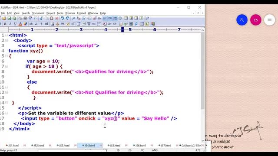Screen dimensions: 278x156
Task: Collapse function block fold on line 5
Action: [7, 56]
